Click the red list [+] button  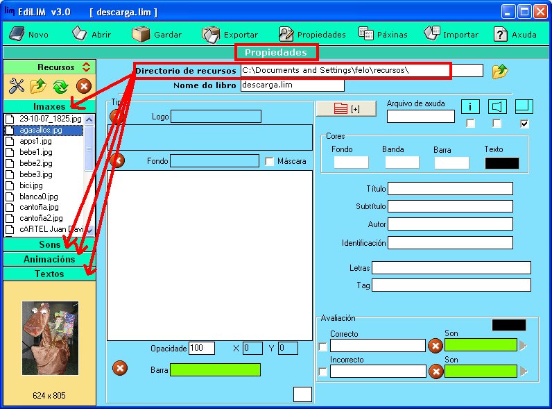pyautogui.click(x=345, y=108)
